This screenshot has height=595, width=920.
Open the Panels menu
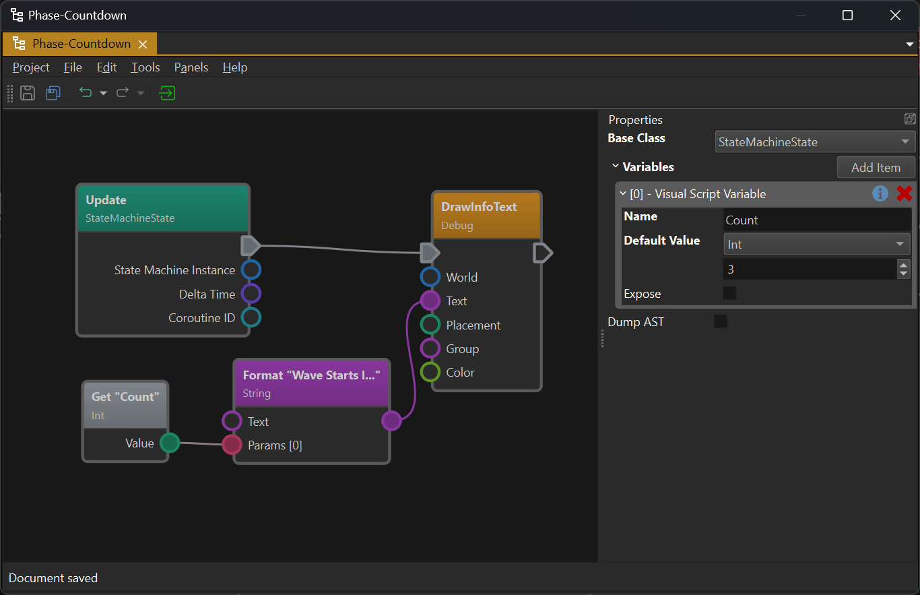(191, 67)
